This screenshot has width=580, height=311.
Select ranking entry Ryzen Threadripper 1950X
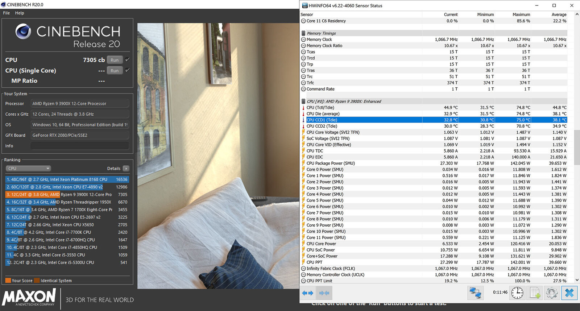click(67, 202)
